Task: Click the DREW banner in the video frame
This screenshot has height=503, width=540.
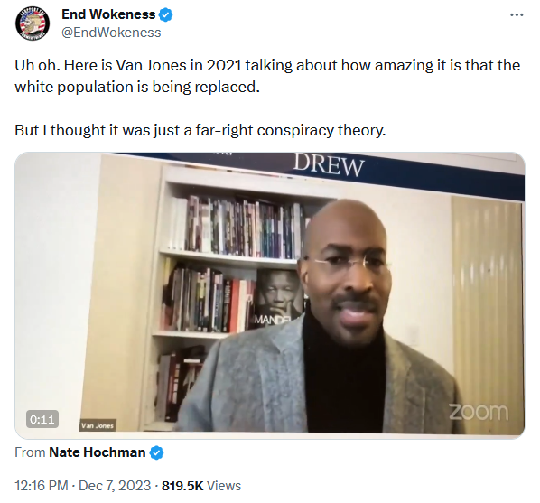Action: pos(329,165)
